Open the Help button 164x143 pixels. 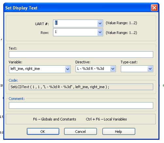[x=119, y=132]
